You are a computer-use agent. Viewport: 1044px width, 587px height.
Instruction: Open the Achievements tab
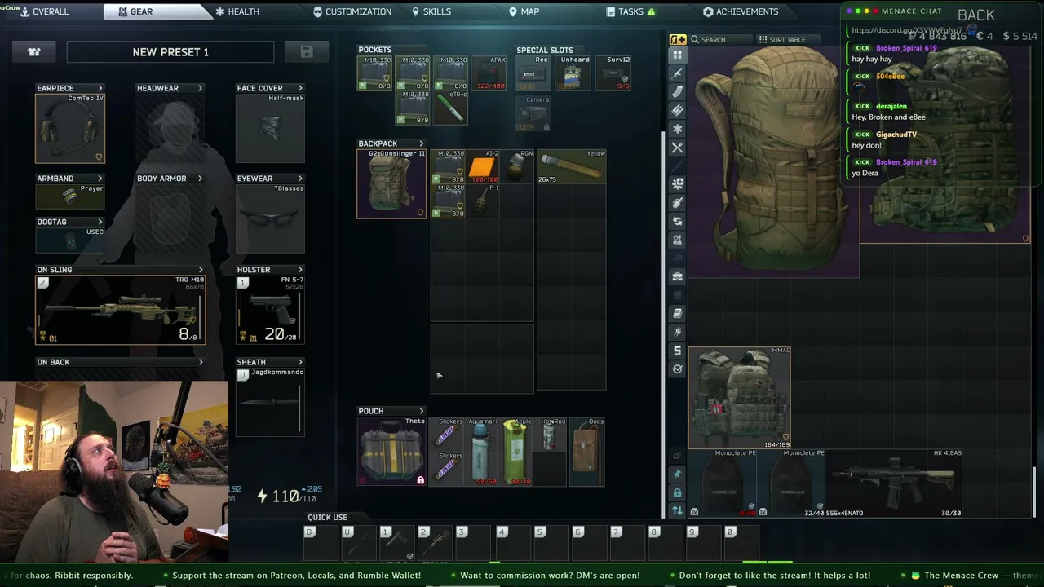pos(741,11)
